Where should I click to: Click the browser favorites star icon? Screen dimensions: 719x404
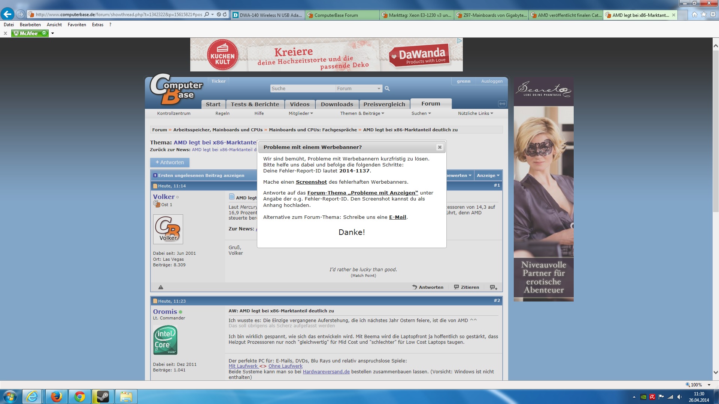704,15
